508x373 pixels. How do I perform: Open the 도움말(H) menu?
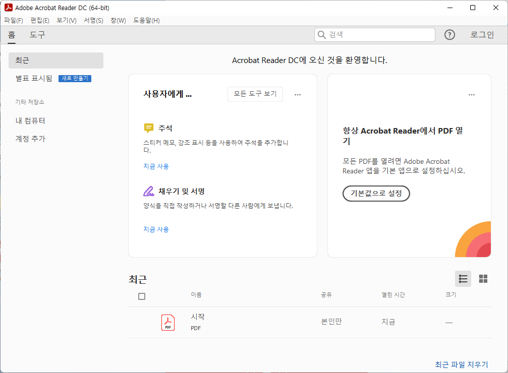(x=146, y=20)
